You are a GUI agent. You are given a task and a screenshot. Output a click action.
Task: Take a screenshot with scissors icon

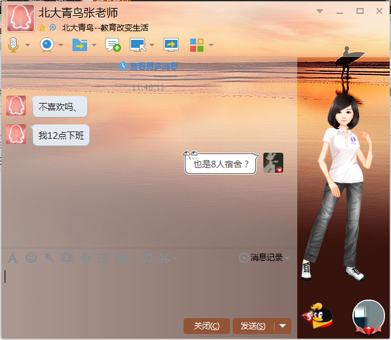click(164, 258)
